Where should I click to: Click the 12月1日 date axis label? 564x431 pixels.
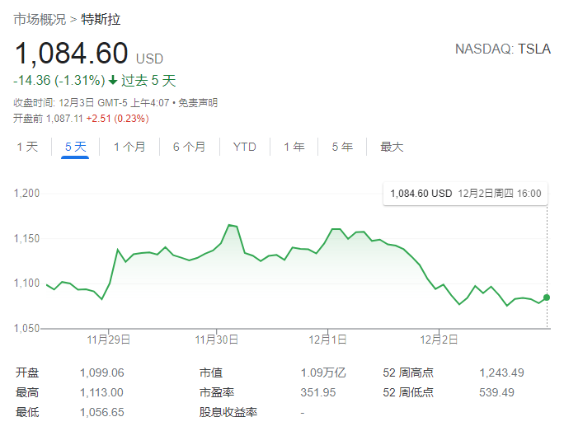coord(329,338)
